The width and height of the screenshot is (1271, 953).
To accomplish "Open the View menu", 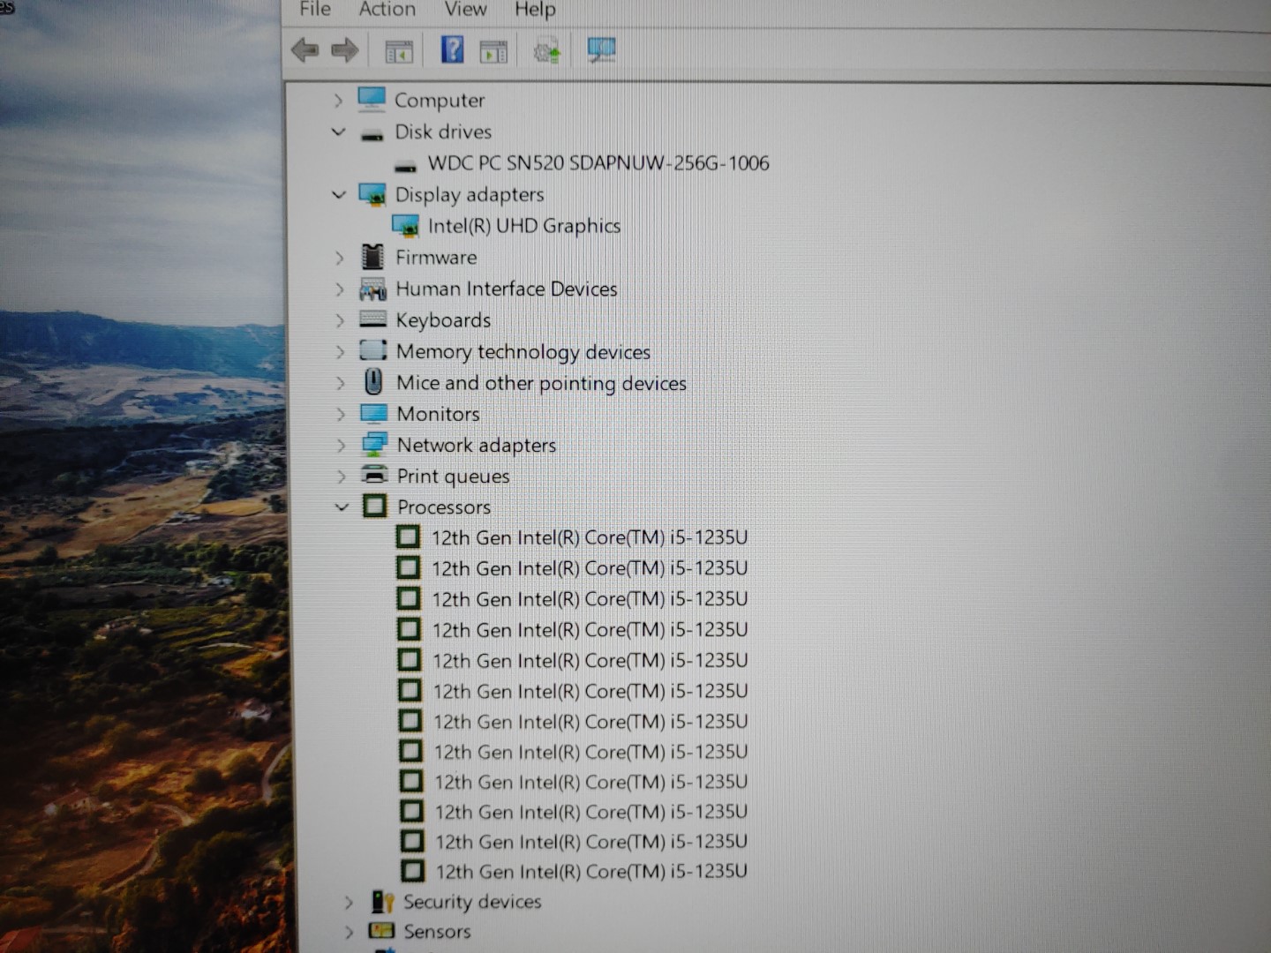I will [465, 10].
